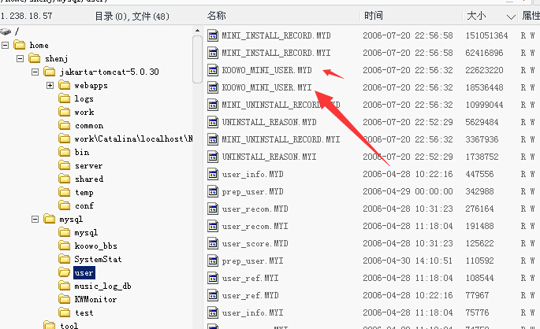Select the temp folder icon
This screenshot has height=329, width=540.
click(x=65, y=192)
